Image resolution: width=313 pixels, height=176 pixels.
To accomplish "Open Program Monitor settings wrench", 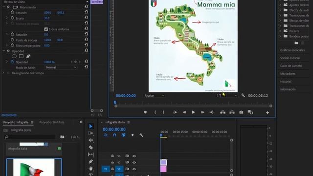I will coord(243,96).
